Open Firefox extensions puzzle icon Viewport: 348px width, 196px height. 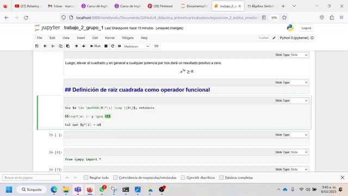pyautogui.click(x=332, y=17)
